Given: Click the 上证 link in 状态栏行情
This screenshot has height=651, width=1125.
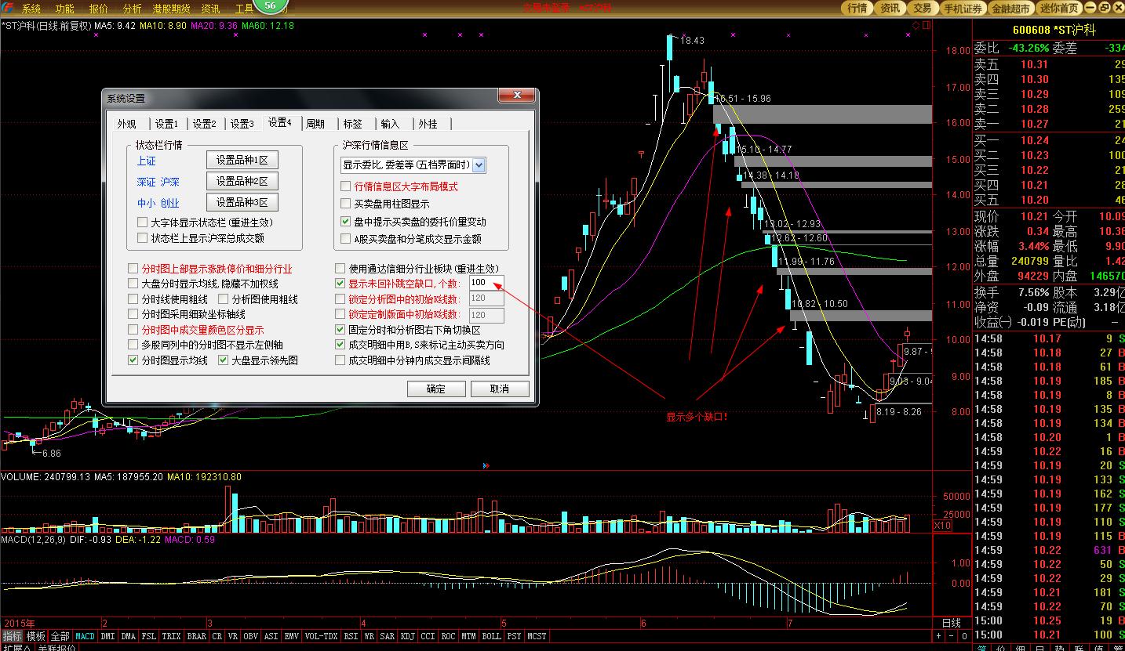Looking at the screenshot, I should (x=147, y=161).
